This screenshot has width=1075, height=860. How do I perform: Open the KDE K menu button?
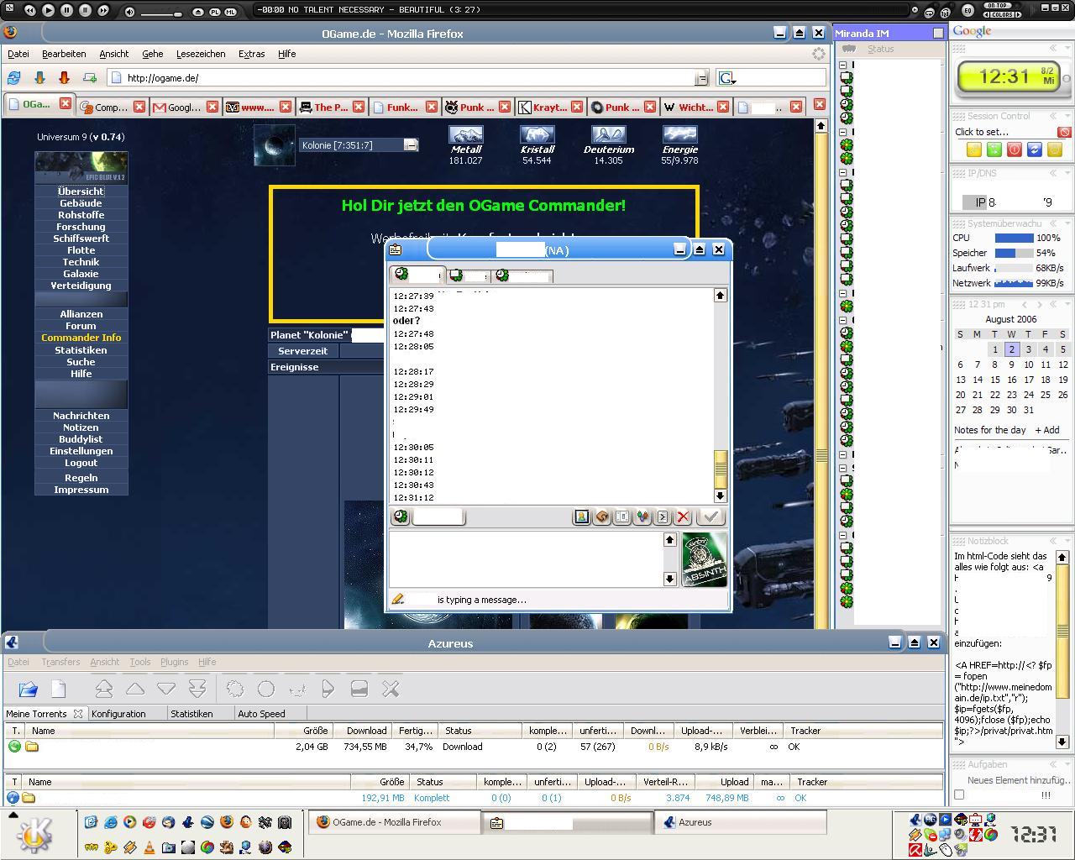pyautogui.click(x=34, y=835)
